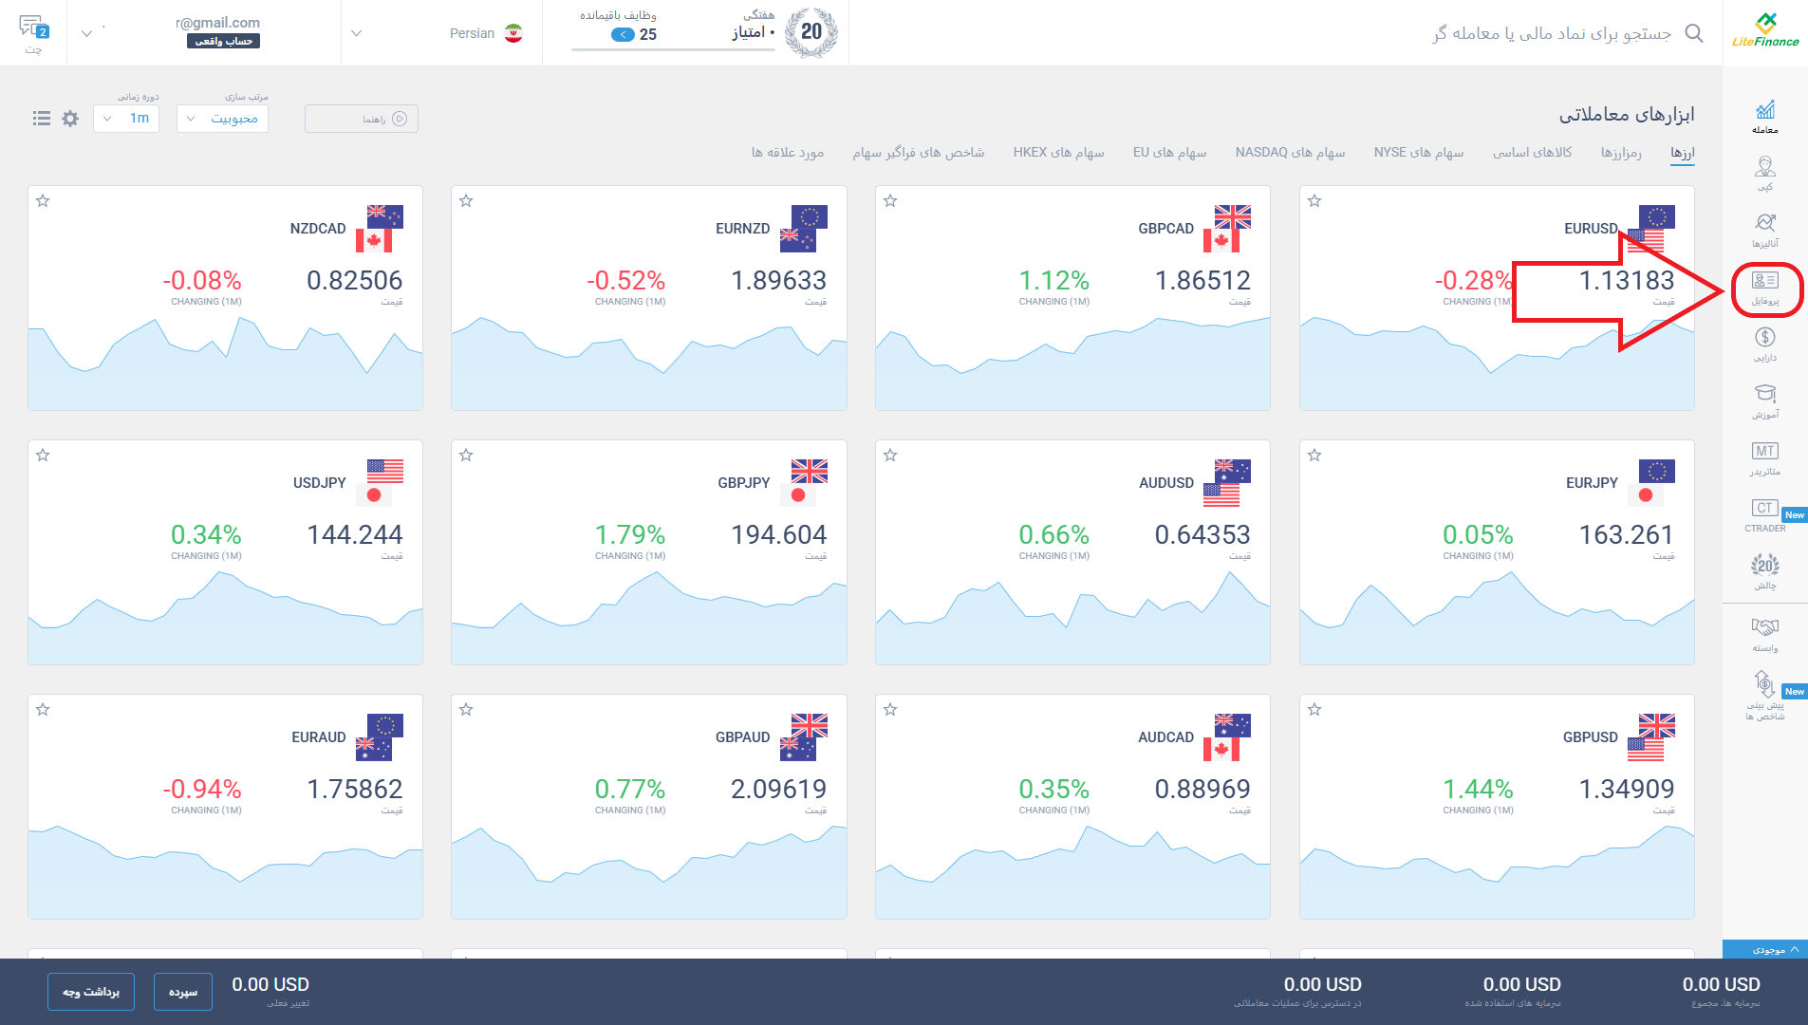Switch to the سهام های HKEX tab

(x=1058, y=153)
